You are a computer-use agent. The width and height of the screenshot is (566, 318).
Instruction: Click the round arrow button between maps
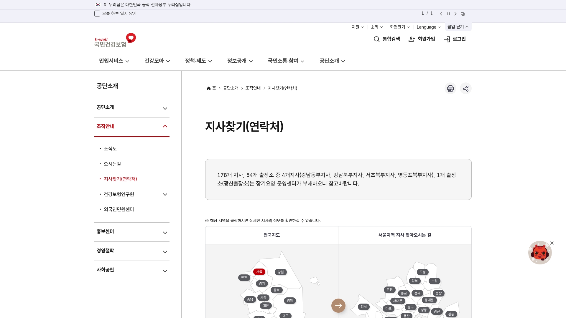[338, 306]
